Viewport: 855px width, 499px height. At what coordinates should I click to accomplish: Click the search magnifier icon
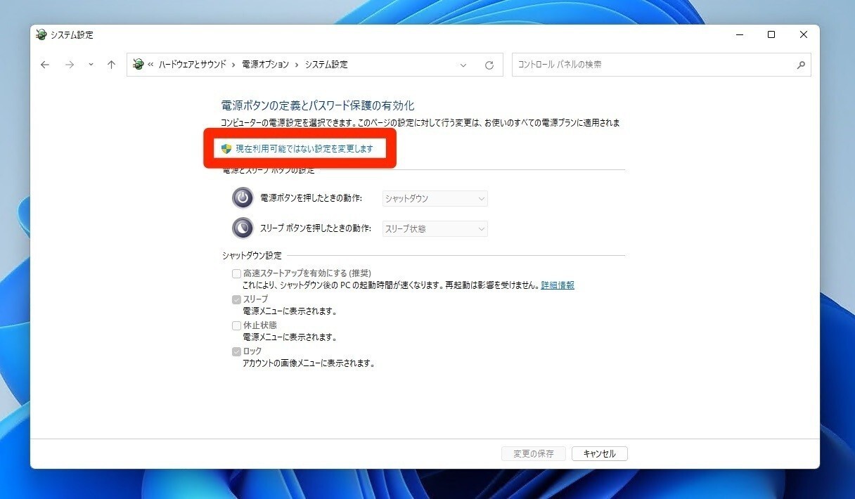(x=801, y=65)
